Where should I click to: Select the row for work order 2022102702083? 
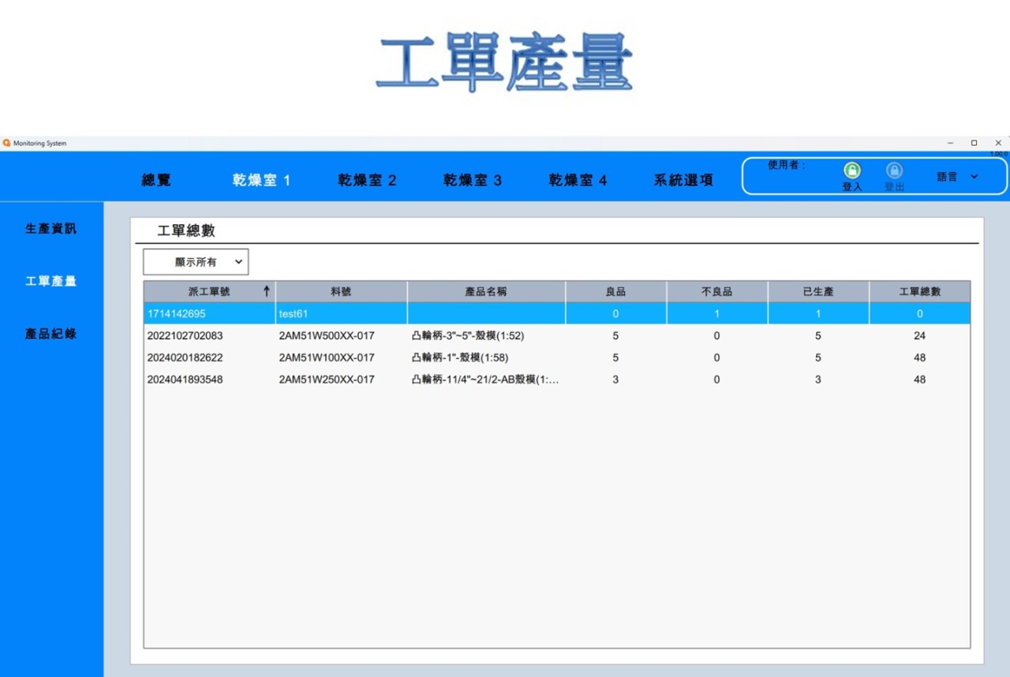click(x=185, y=335)
